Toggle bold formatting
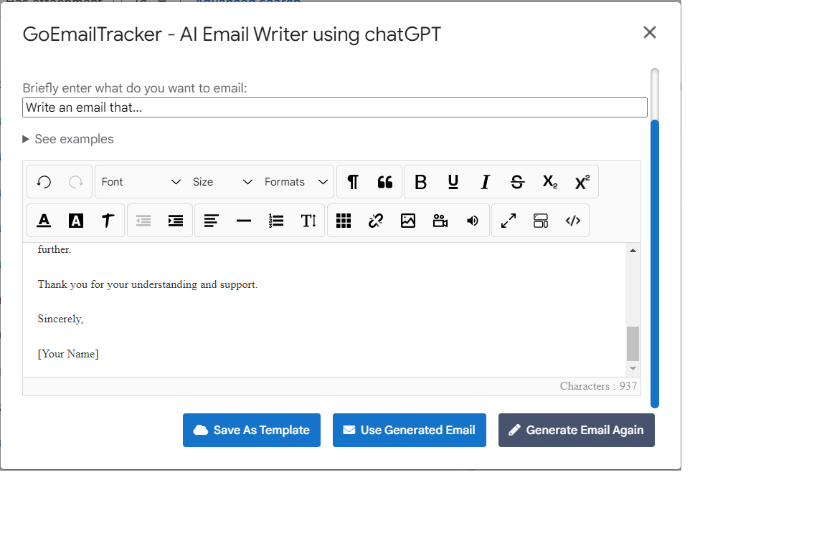This screenshot has height=553, width=832. 420,182
